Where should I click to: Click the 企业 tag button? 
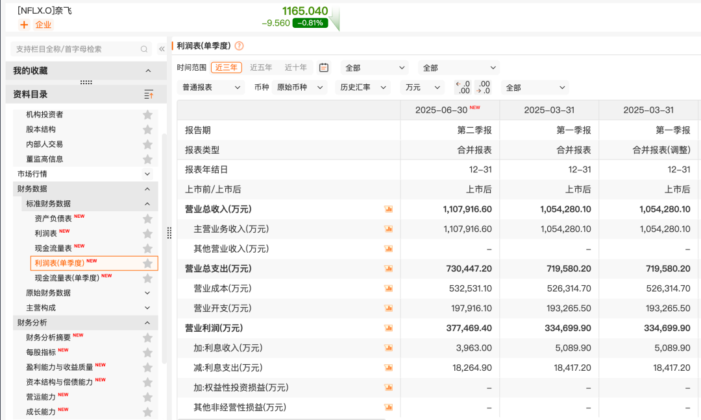pos(43,25)
